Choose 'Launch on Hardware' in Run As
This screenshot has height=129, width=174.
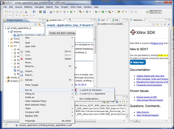pos(94,90)
